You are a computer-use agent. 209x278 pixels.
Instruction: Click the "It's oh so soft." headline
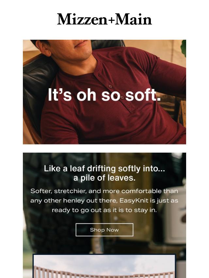104,95
